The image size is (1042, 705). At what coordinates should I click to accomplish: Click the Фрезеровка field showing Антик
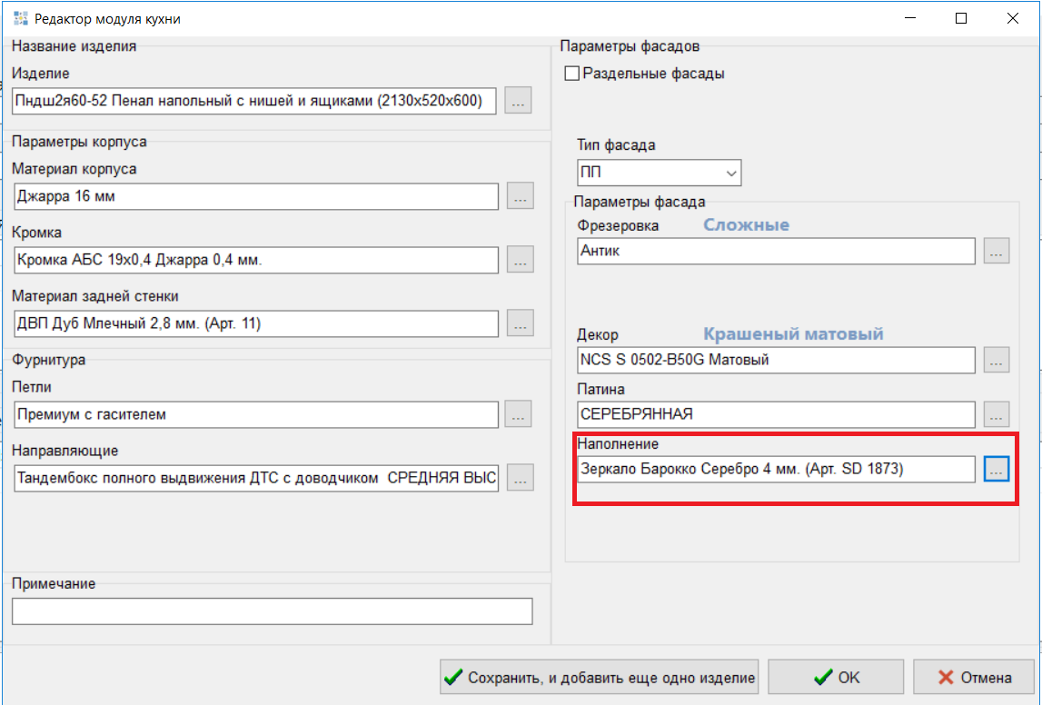776,252
